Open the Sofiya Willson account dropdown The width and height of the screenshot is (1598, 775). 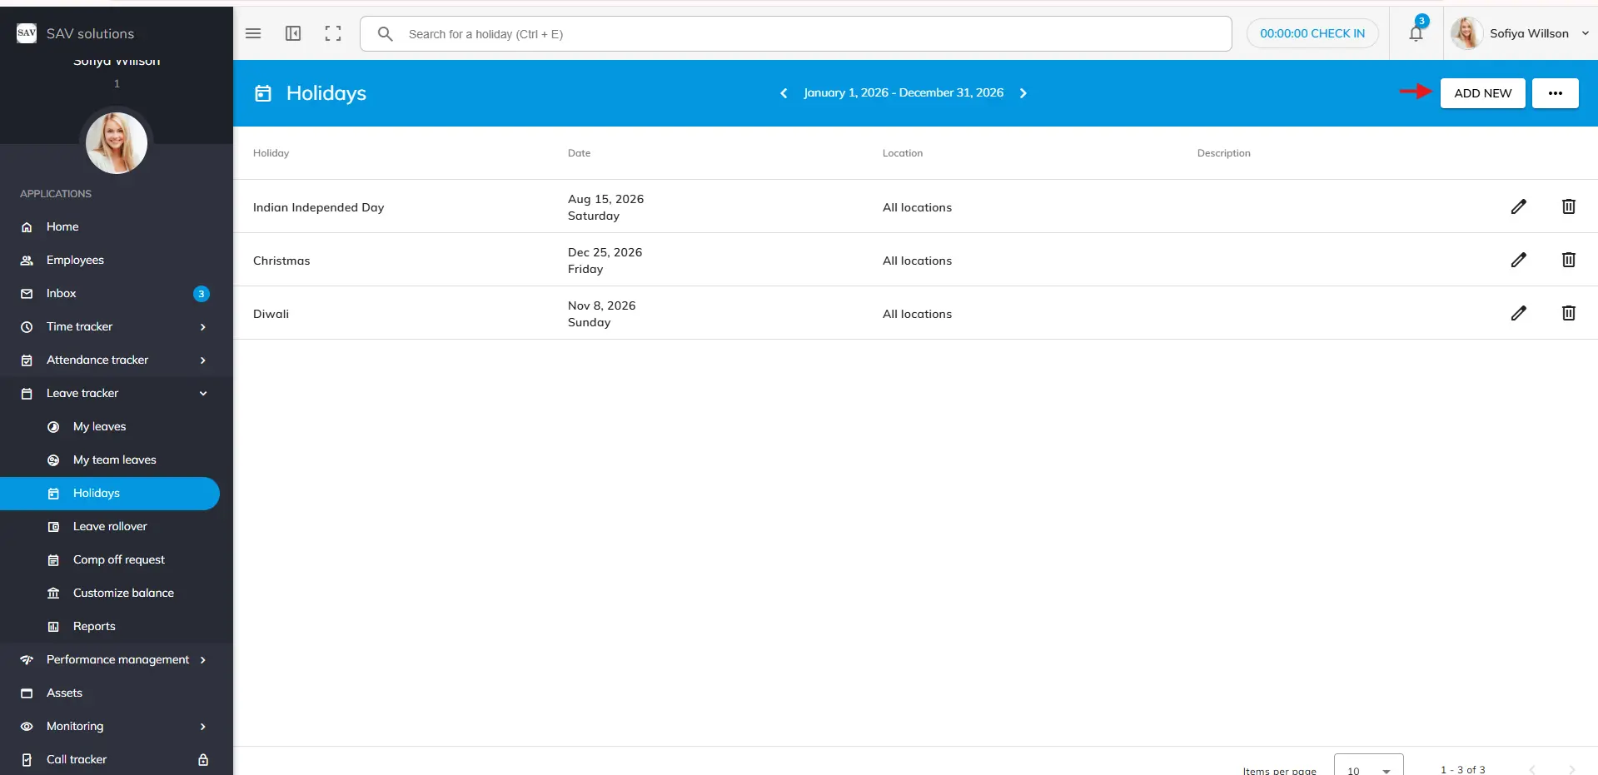[x=1521, y=33]
